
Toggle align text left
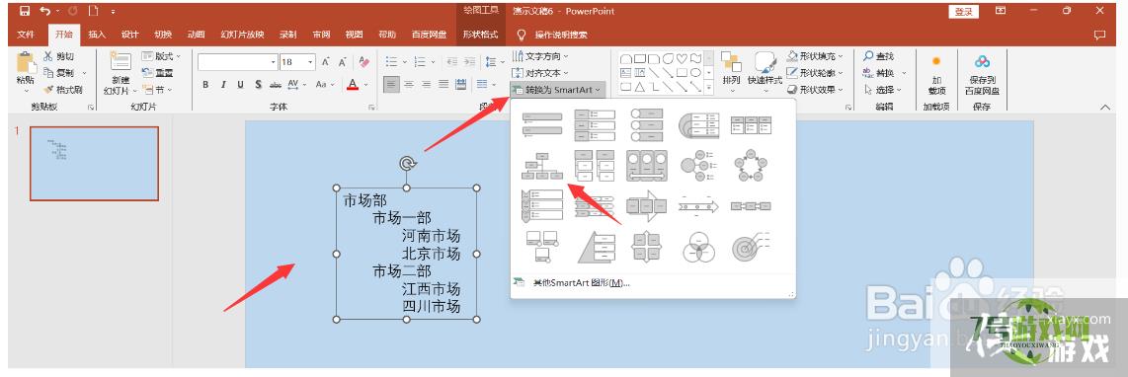click(x=391, y=85)
